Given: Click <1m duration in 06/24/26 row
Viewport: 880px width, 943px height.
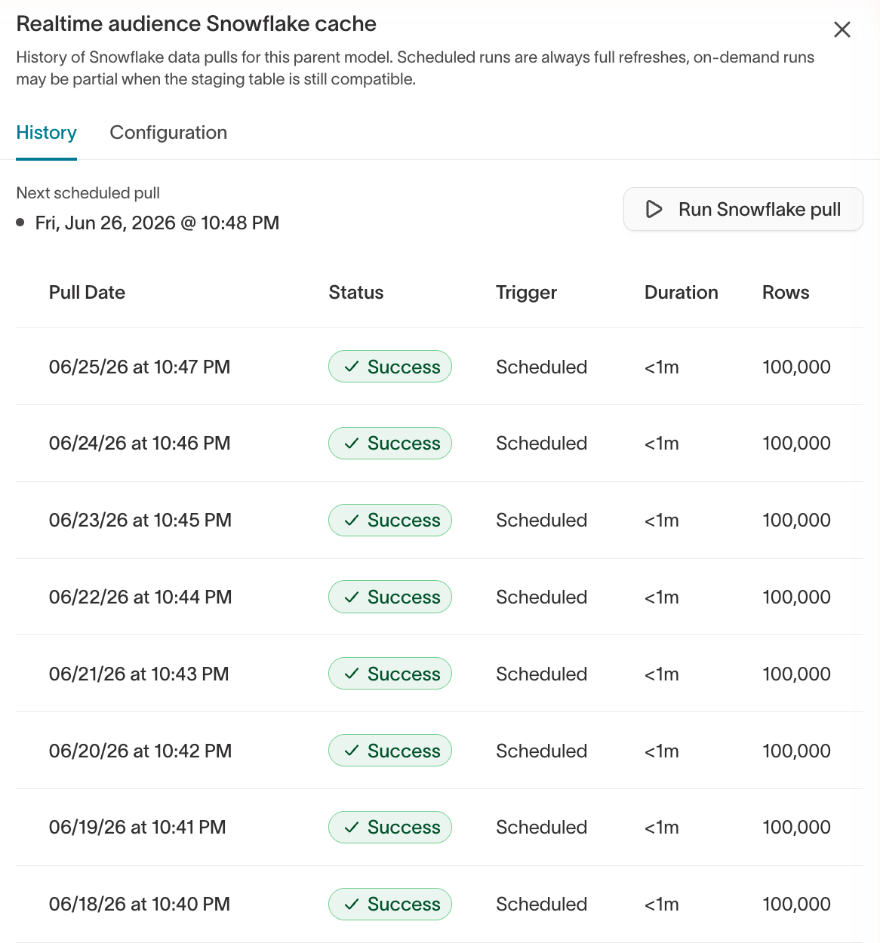Looking at the screenshot, I should point(662,444).
